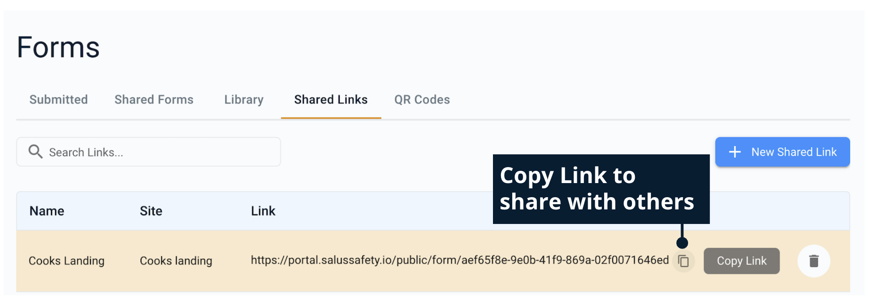The image size is (870, 304).
Task: Click the Name column header
Action: [46, 211]
